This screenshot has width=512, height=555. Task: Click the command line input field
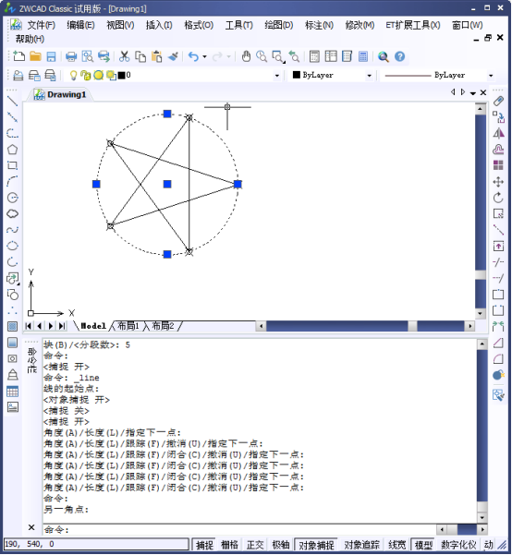pos(239,529)
